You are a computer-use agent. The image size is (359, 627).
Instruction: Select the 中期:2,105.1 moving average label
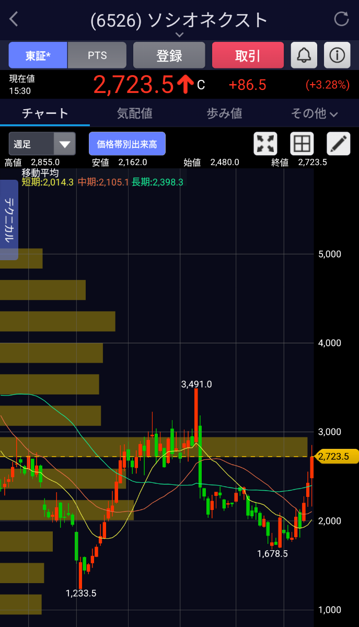tap(103, 182)
